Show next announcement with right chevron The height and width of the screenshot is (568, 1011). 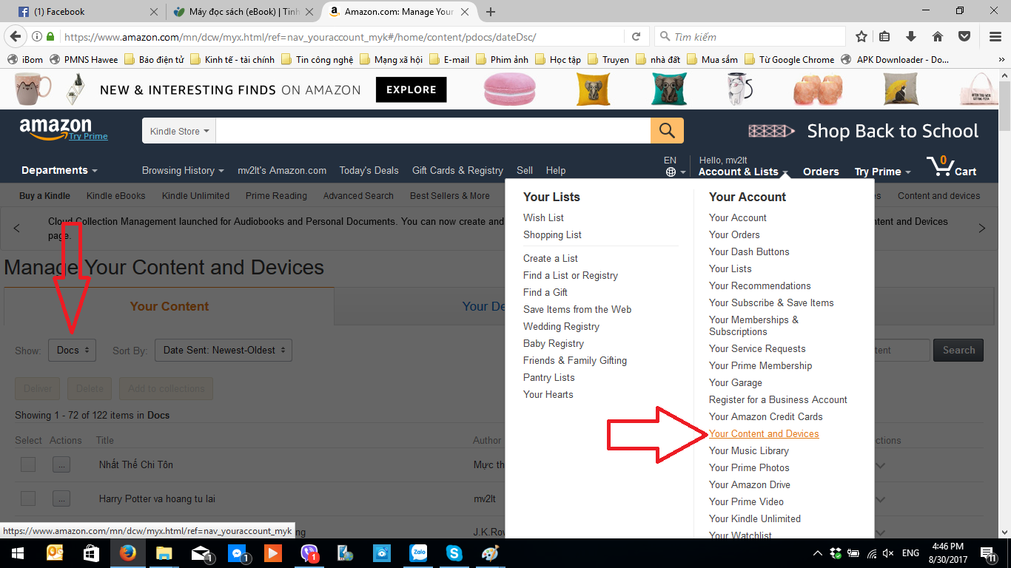point(982,228)
